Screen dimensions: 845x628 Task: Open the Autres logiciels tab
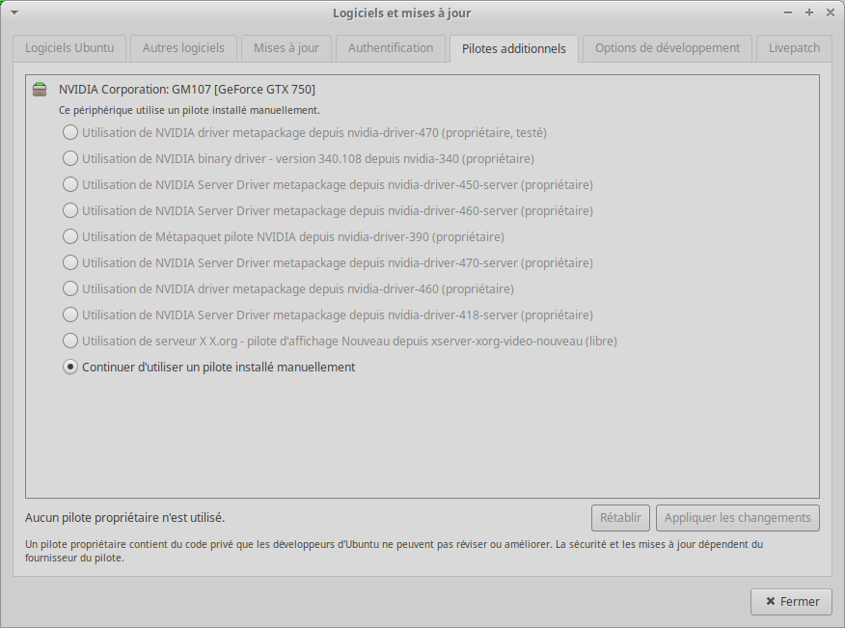point(183,48)
